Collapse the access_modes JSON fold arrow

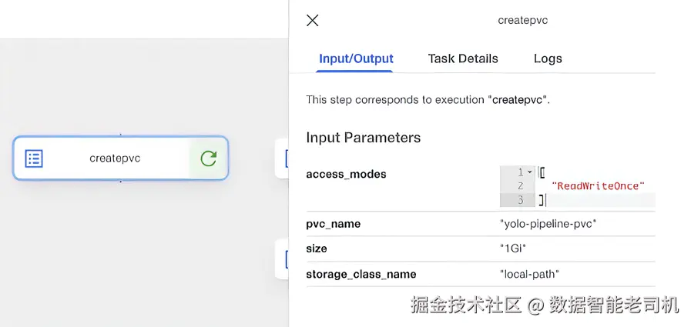pyautogui.click(x=530, y=172)
